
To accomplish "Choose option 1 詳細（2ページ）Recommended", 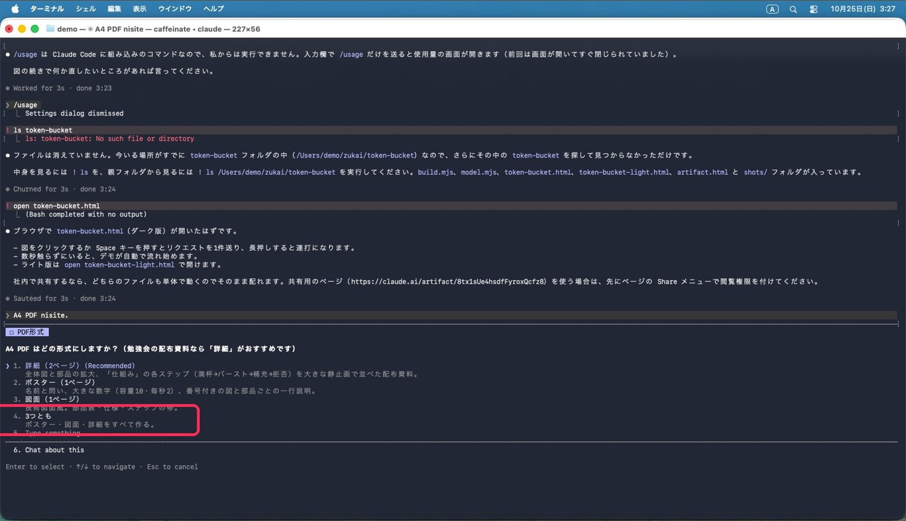I will coord(80,366).
